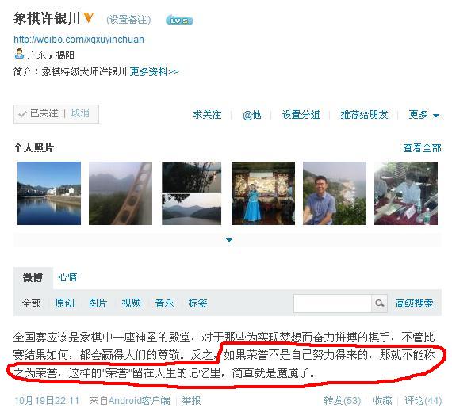Filter posts by 原创

tap(64, 303)
